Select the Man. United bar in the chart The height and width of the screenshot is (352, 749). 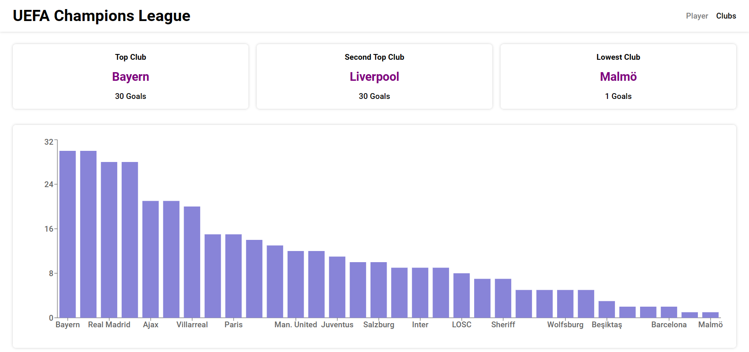tap(295, 284)
